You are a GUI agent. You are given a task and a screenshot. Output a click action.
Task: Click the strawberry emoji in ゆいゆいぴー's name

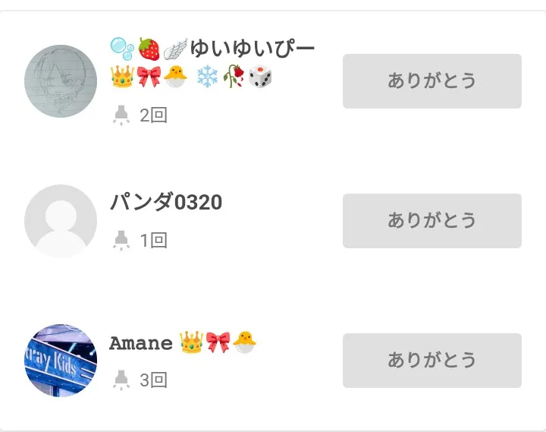click(x=149, y=49)
